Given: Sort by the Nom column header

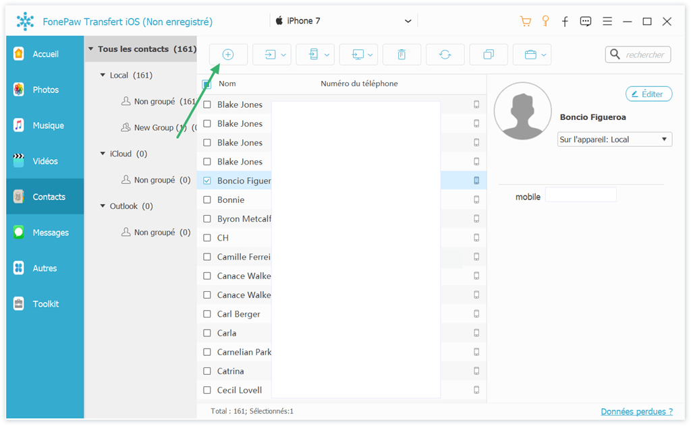Looking at the screenshot, I should [x=227, y=84].
